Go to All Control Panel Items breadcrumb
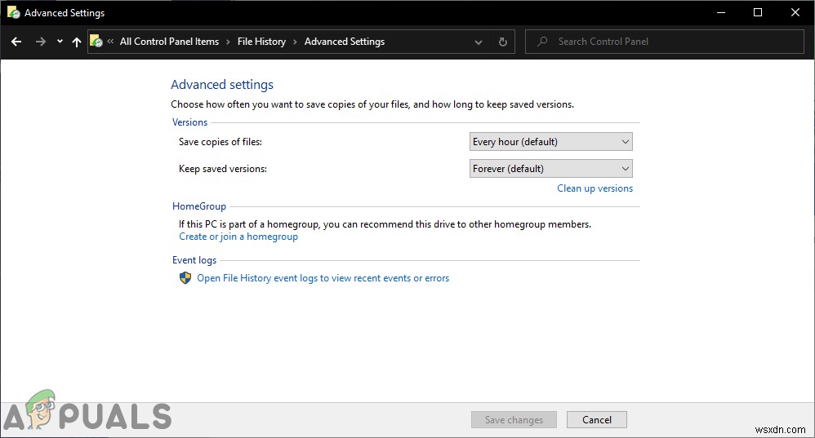Screen dimensions: 815x438 (169, 42)
